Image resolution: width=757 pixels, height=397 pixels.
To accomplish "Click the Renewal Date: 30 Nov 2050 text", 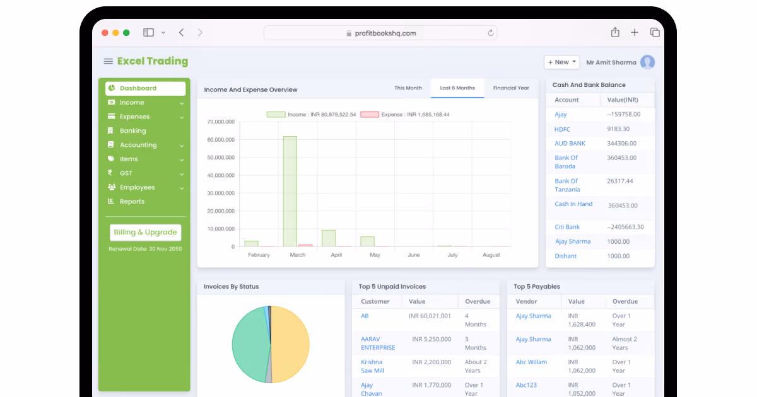I will [145, 249].
